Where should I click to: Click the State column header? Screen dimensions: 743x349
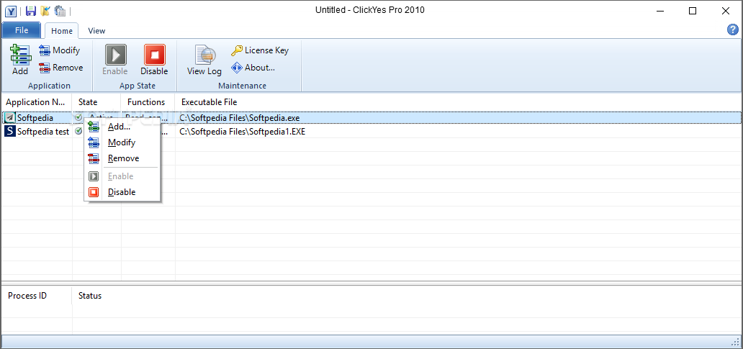pyautogui.click(x=96, y=101)
